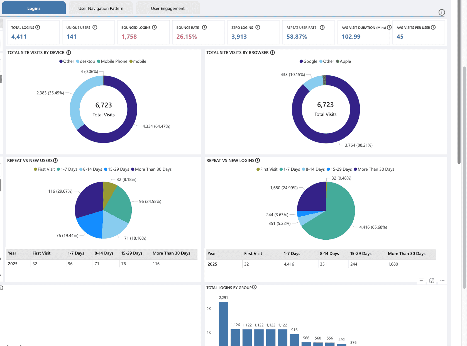Switch to User Navigation Pattern tab

(x=101, y=8)
